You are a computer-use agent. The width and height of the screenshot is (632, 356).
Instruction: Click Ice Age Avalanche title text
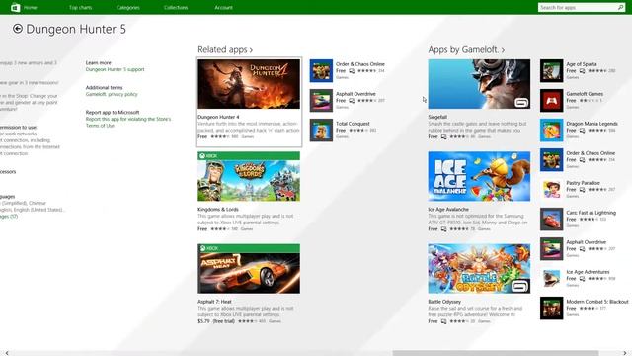448,209
